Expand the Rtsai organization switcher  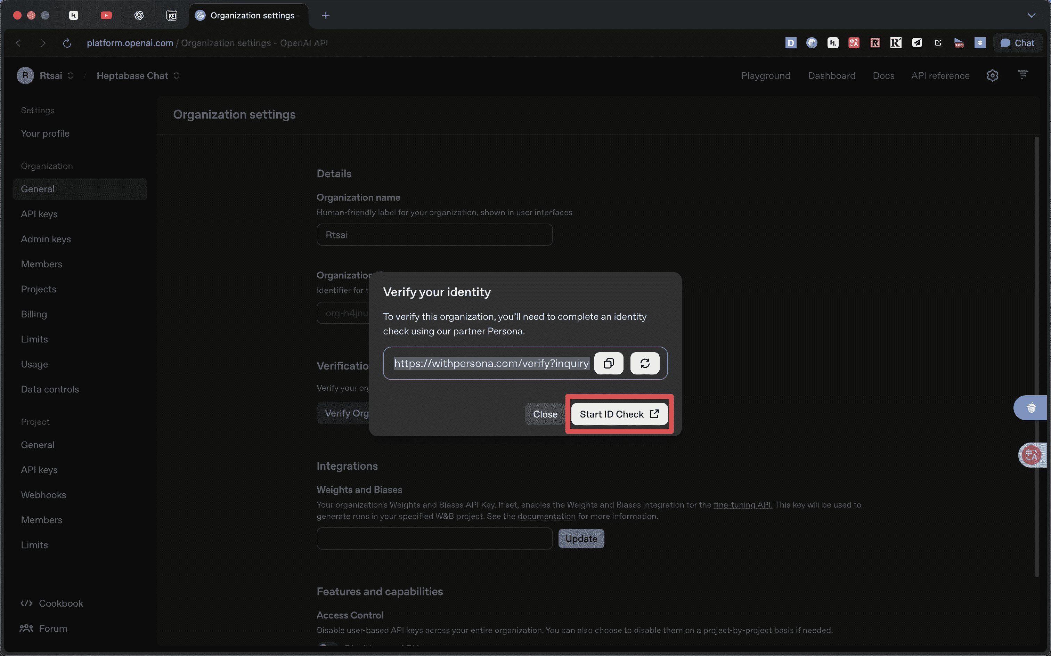point(71,75)
